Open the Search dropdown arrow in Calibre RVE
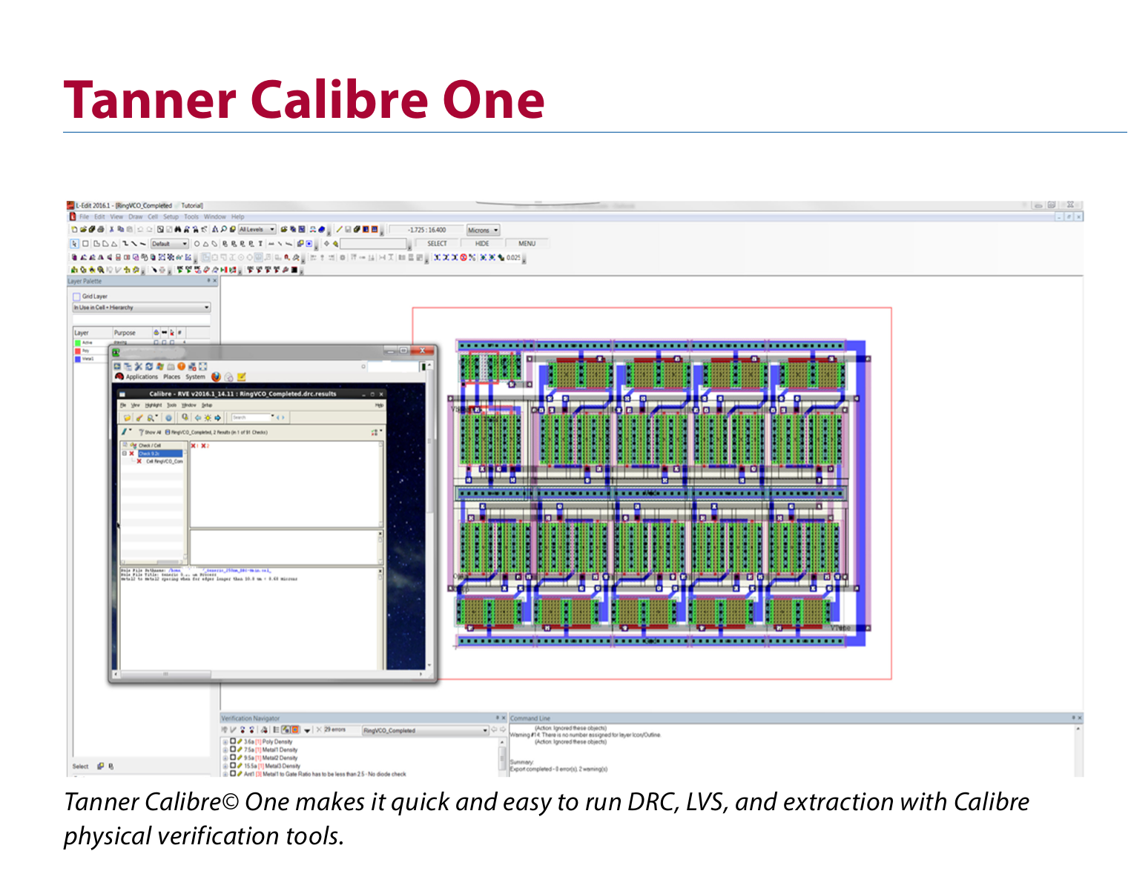Viewport: 1131px width, 871px height. pyautogui.click(x=273, y=416)
